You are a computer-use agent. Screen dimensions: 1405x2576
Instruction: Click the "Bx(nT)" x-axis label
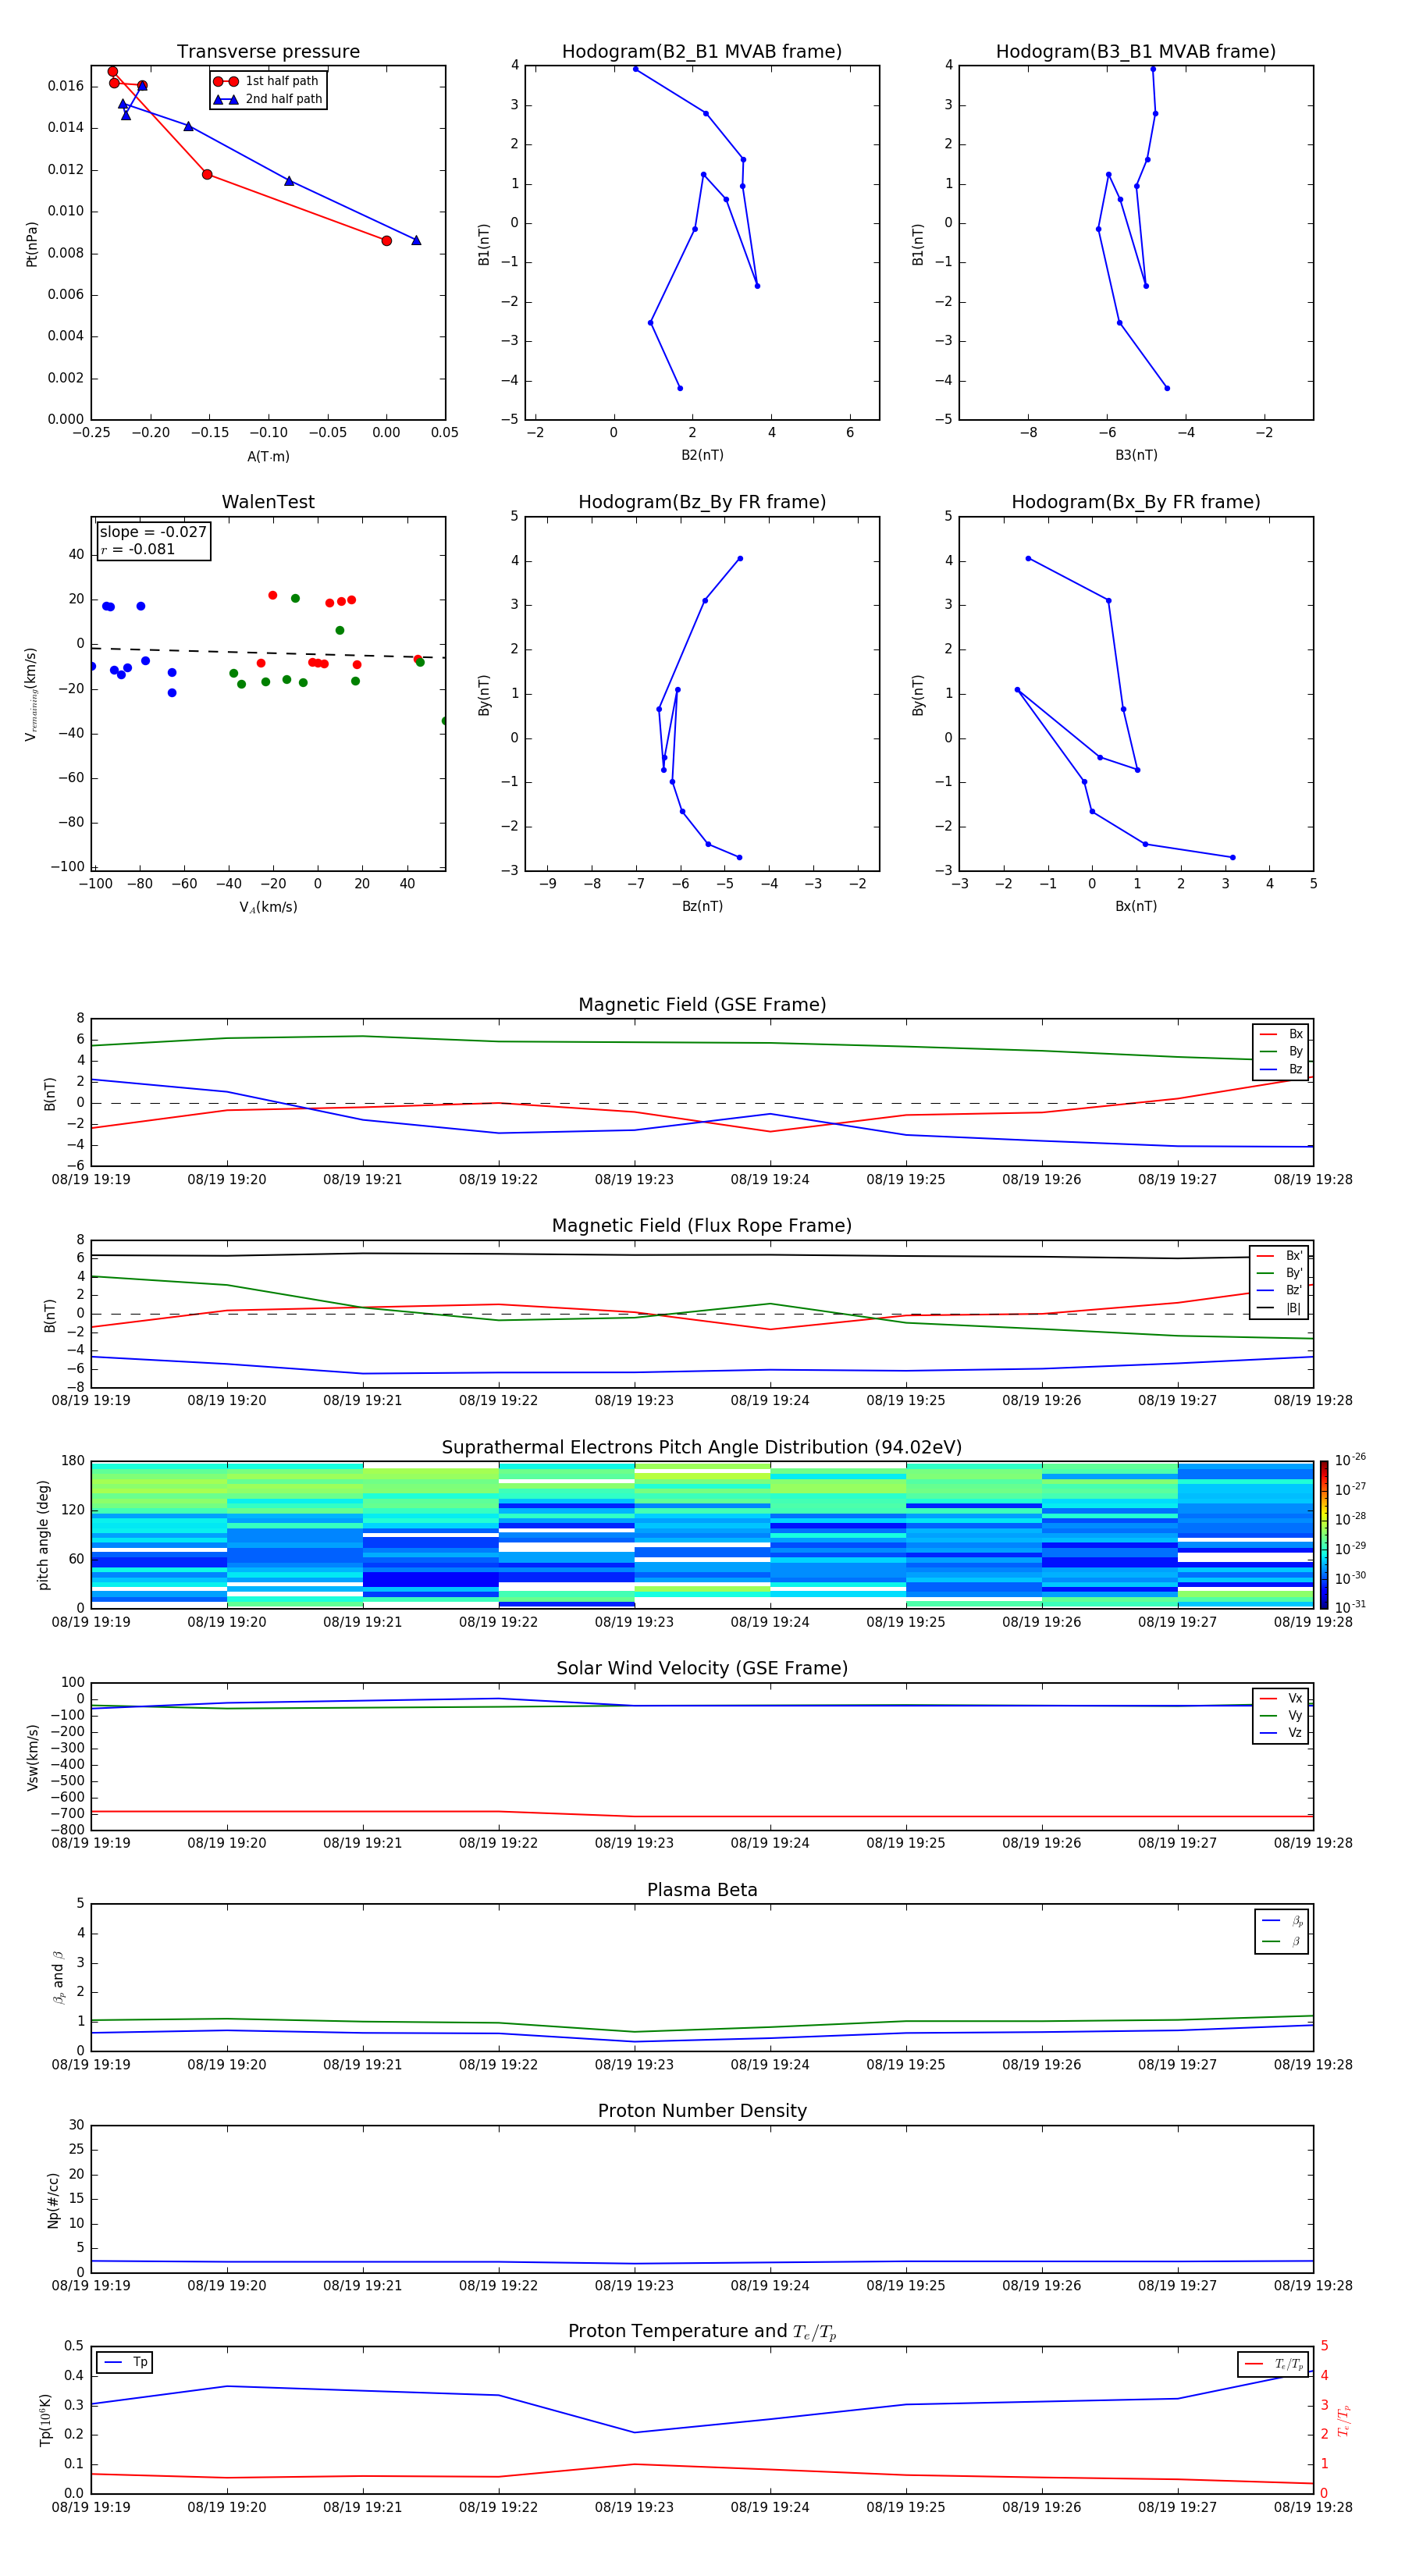[1136, 906]
